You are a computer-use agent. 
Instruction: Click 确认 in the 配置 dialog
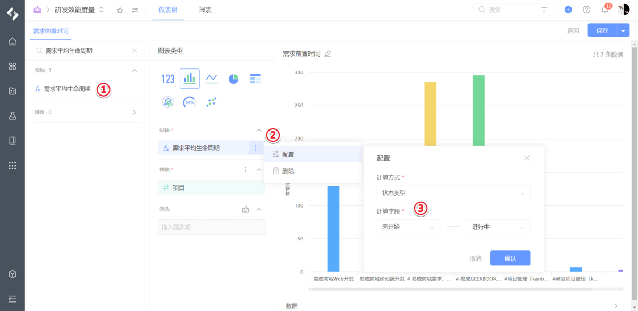tap(510, 258)
